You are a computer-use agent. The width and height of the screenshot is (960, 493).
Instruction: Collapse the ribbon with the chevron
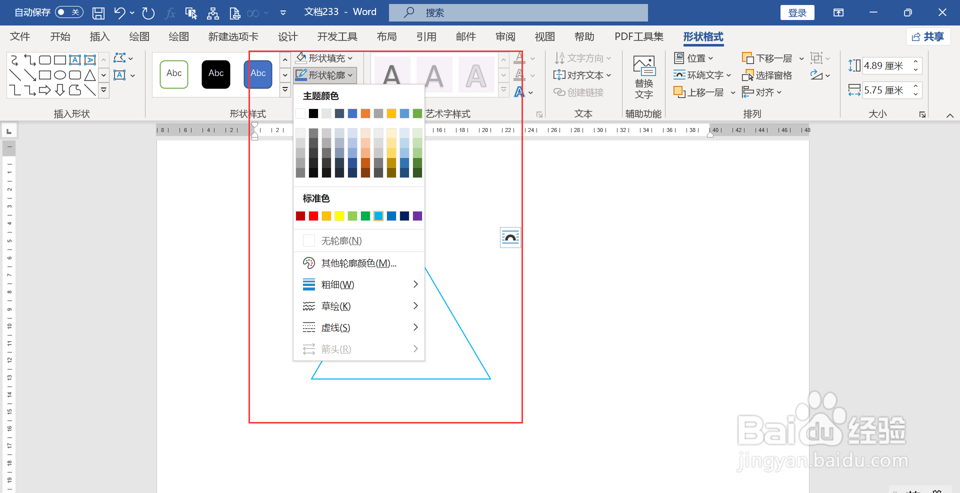click(x=950, y=115)
